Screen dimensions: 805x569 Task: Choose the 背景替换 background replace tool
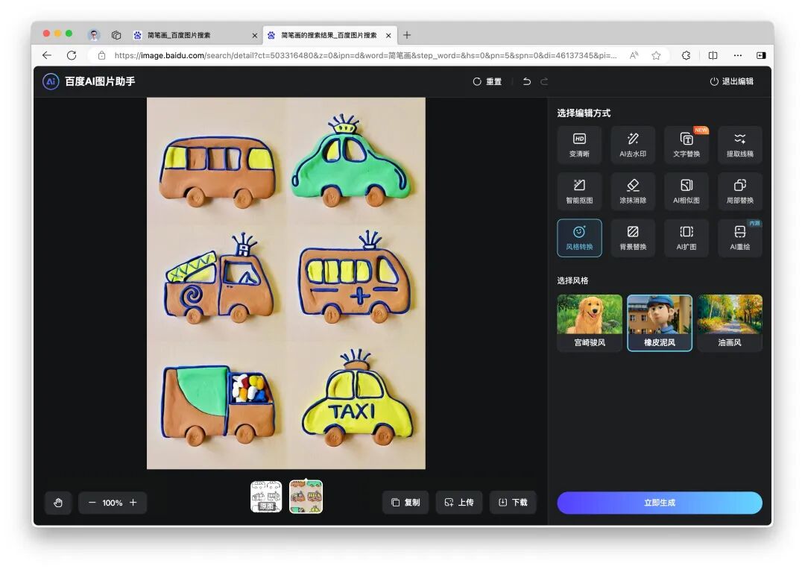[633, 238]
